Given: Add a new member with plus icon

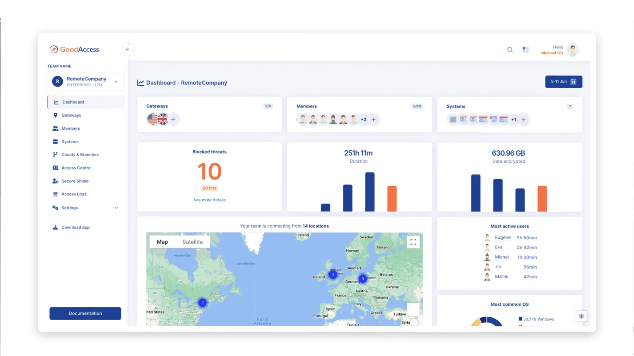Looking at the screenshot, I should [x=374, y=120].
